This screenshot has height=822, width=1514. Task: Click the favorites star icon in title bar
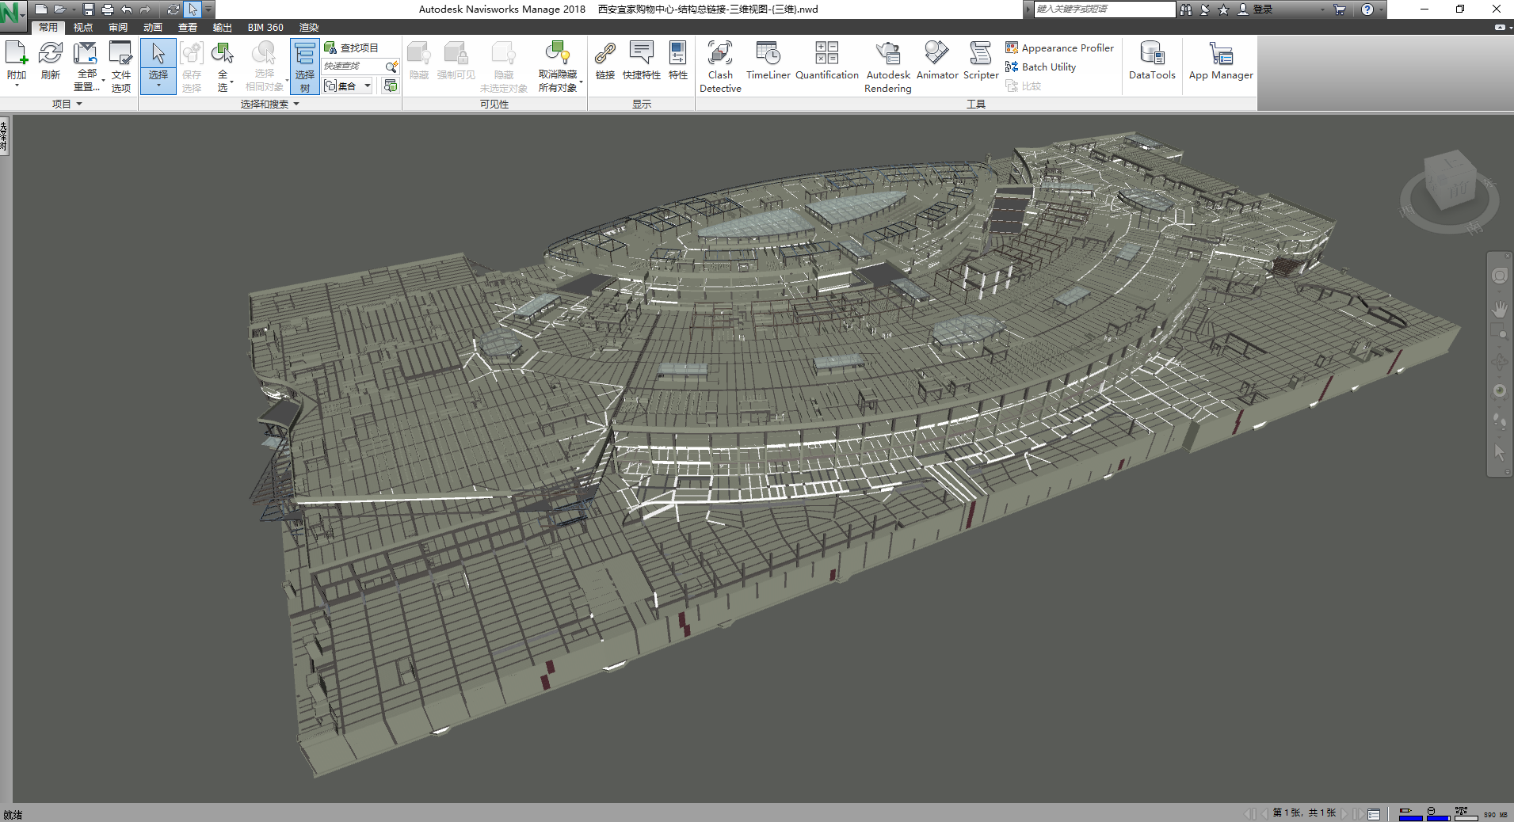1223,10
